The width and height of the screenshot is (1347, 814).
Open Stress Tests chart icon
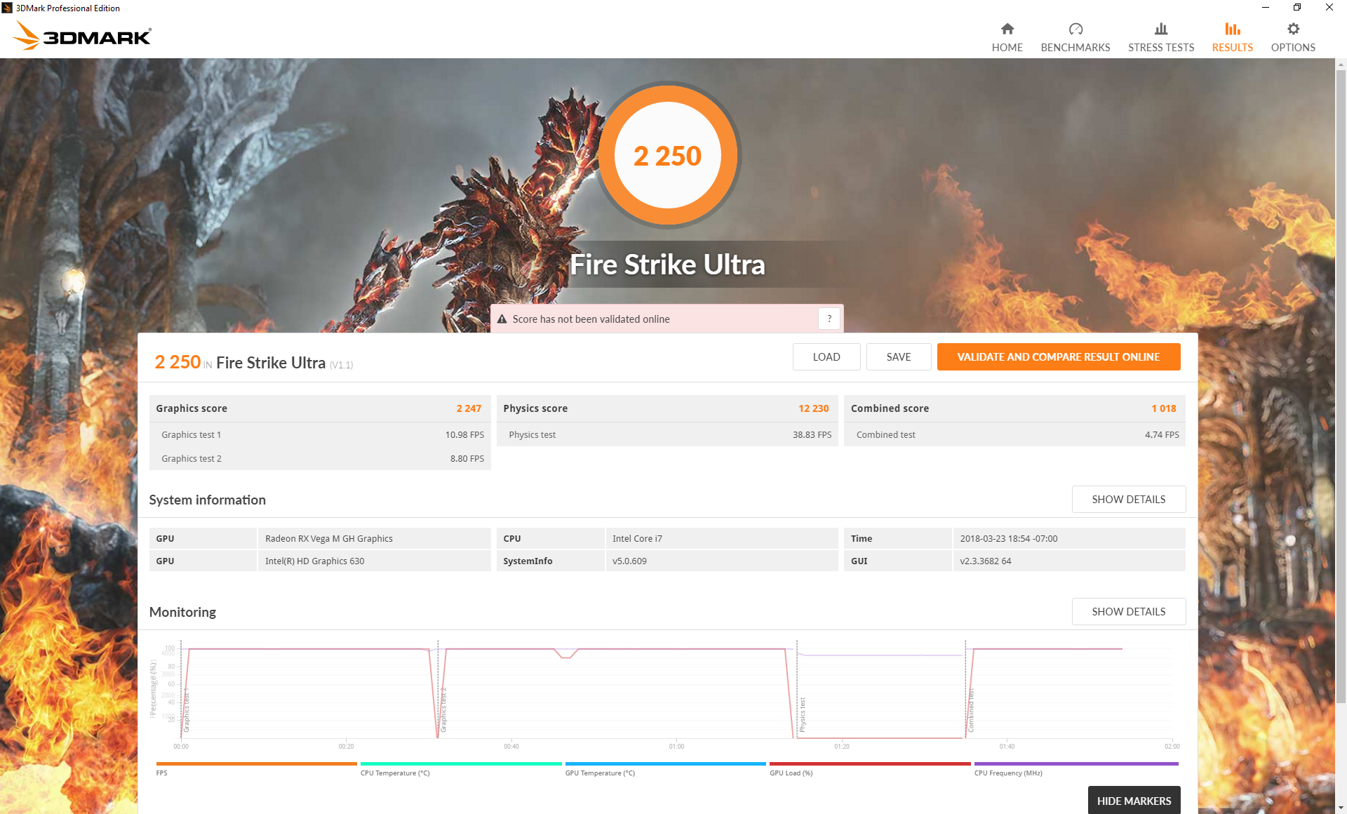click(x=1160, y=29)
